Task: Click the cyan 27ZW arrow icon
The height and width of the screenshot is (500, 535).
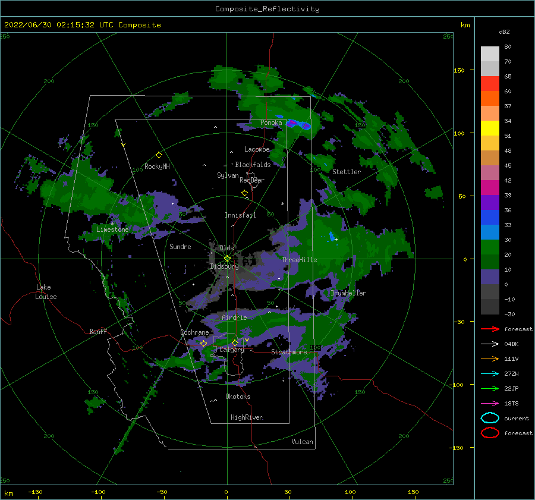Action: click(x=490, y=374)
